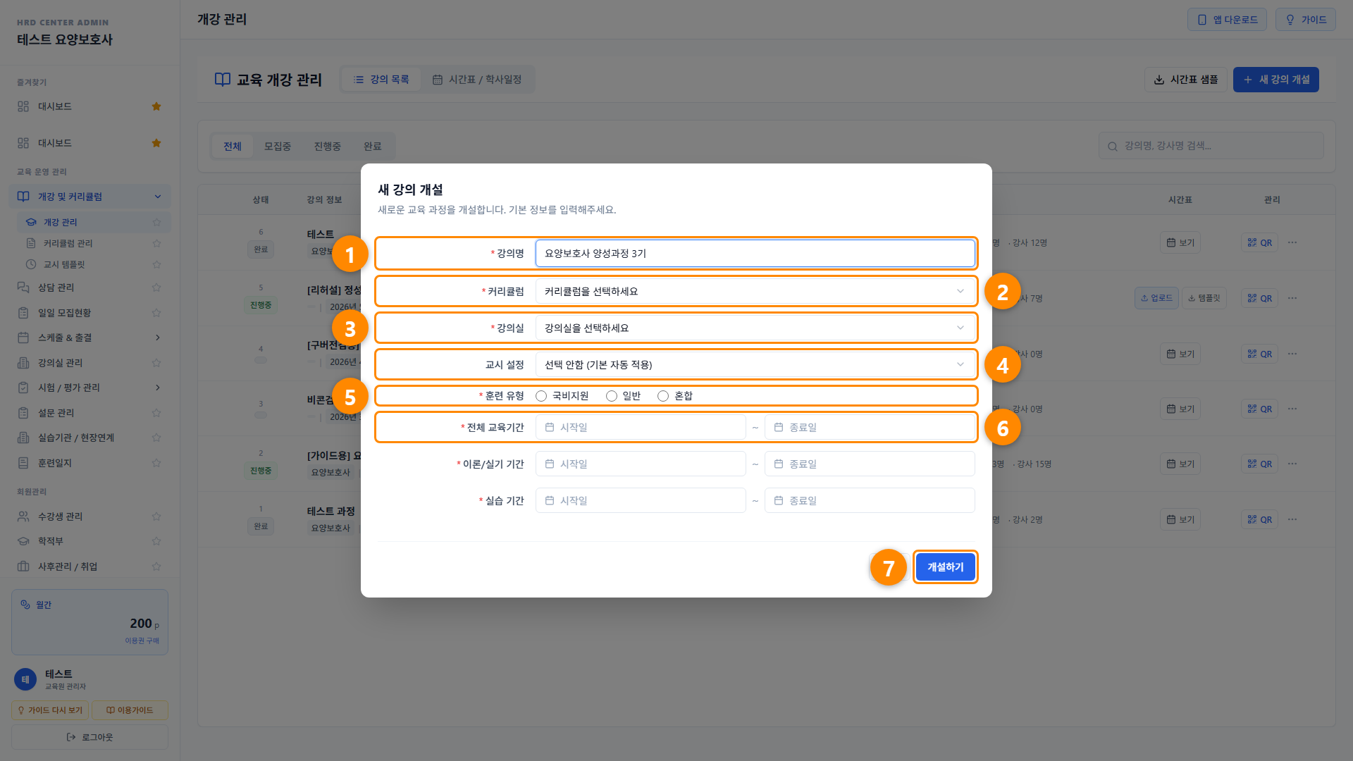Click the first 대시보드 favorite item

pyautogui.click(x=89, y=106)
